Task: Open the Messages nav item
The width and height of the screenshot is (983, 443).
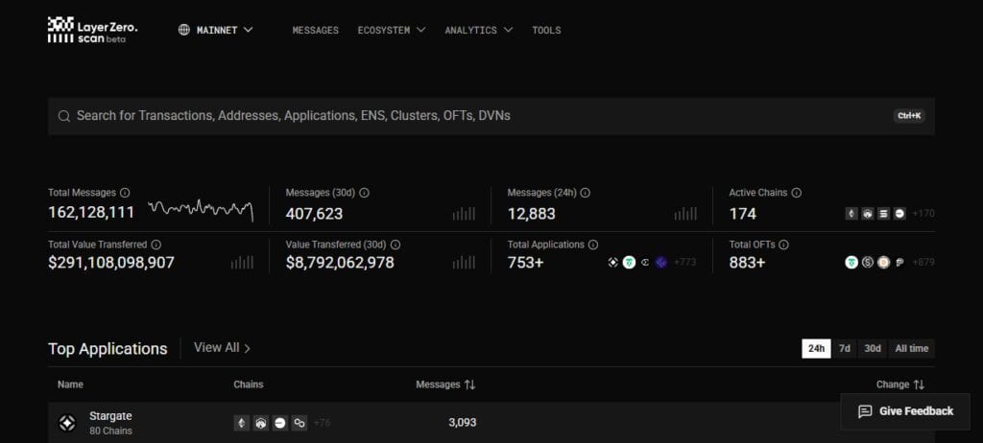Action: [315, 30]
